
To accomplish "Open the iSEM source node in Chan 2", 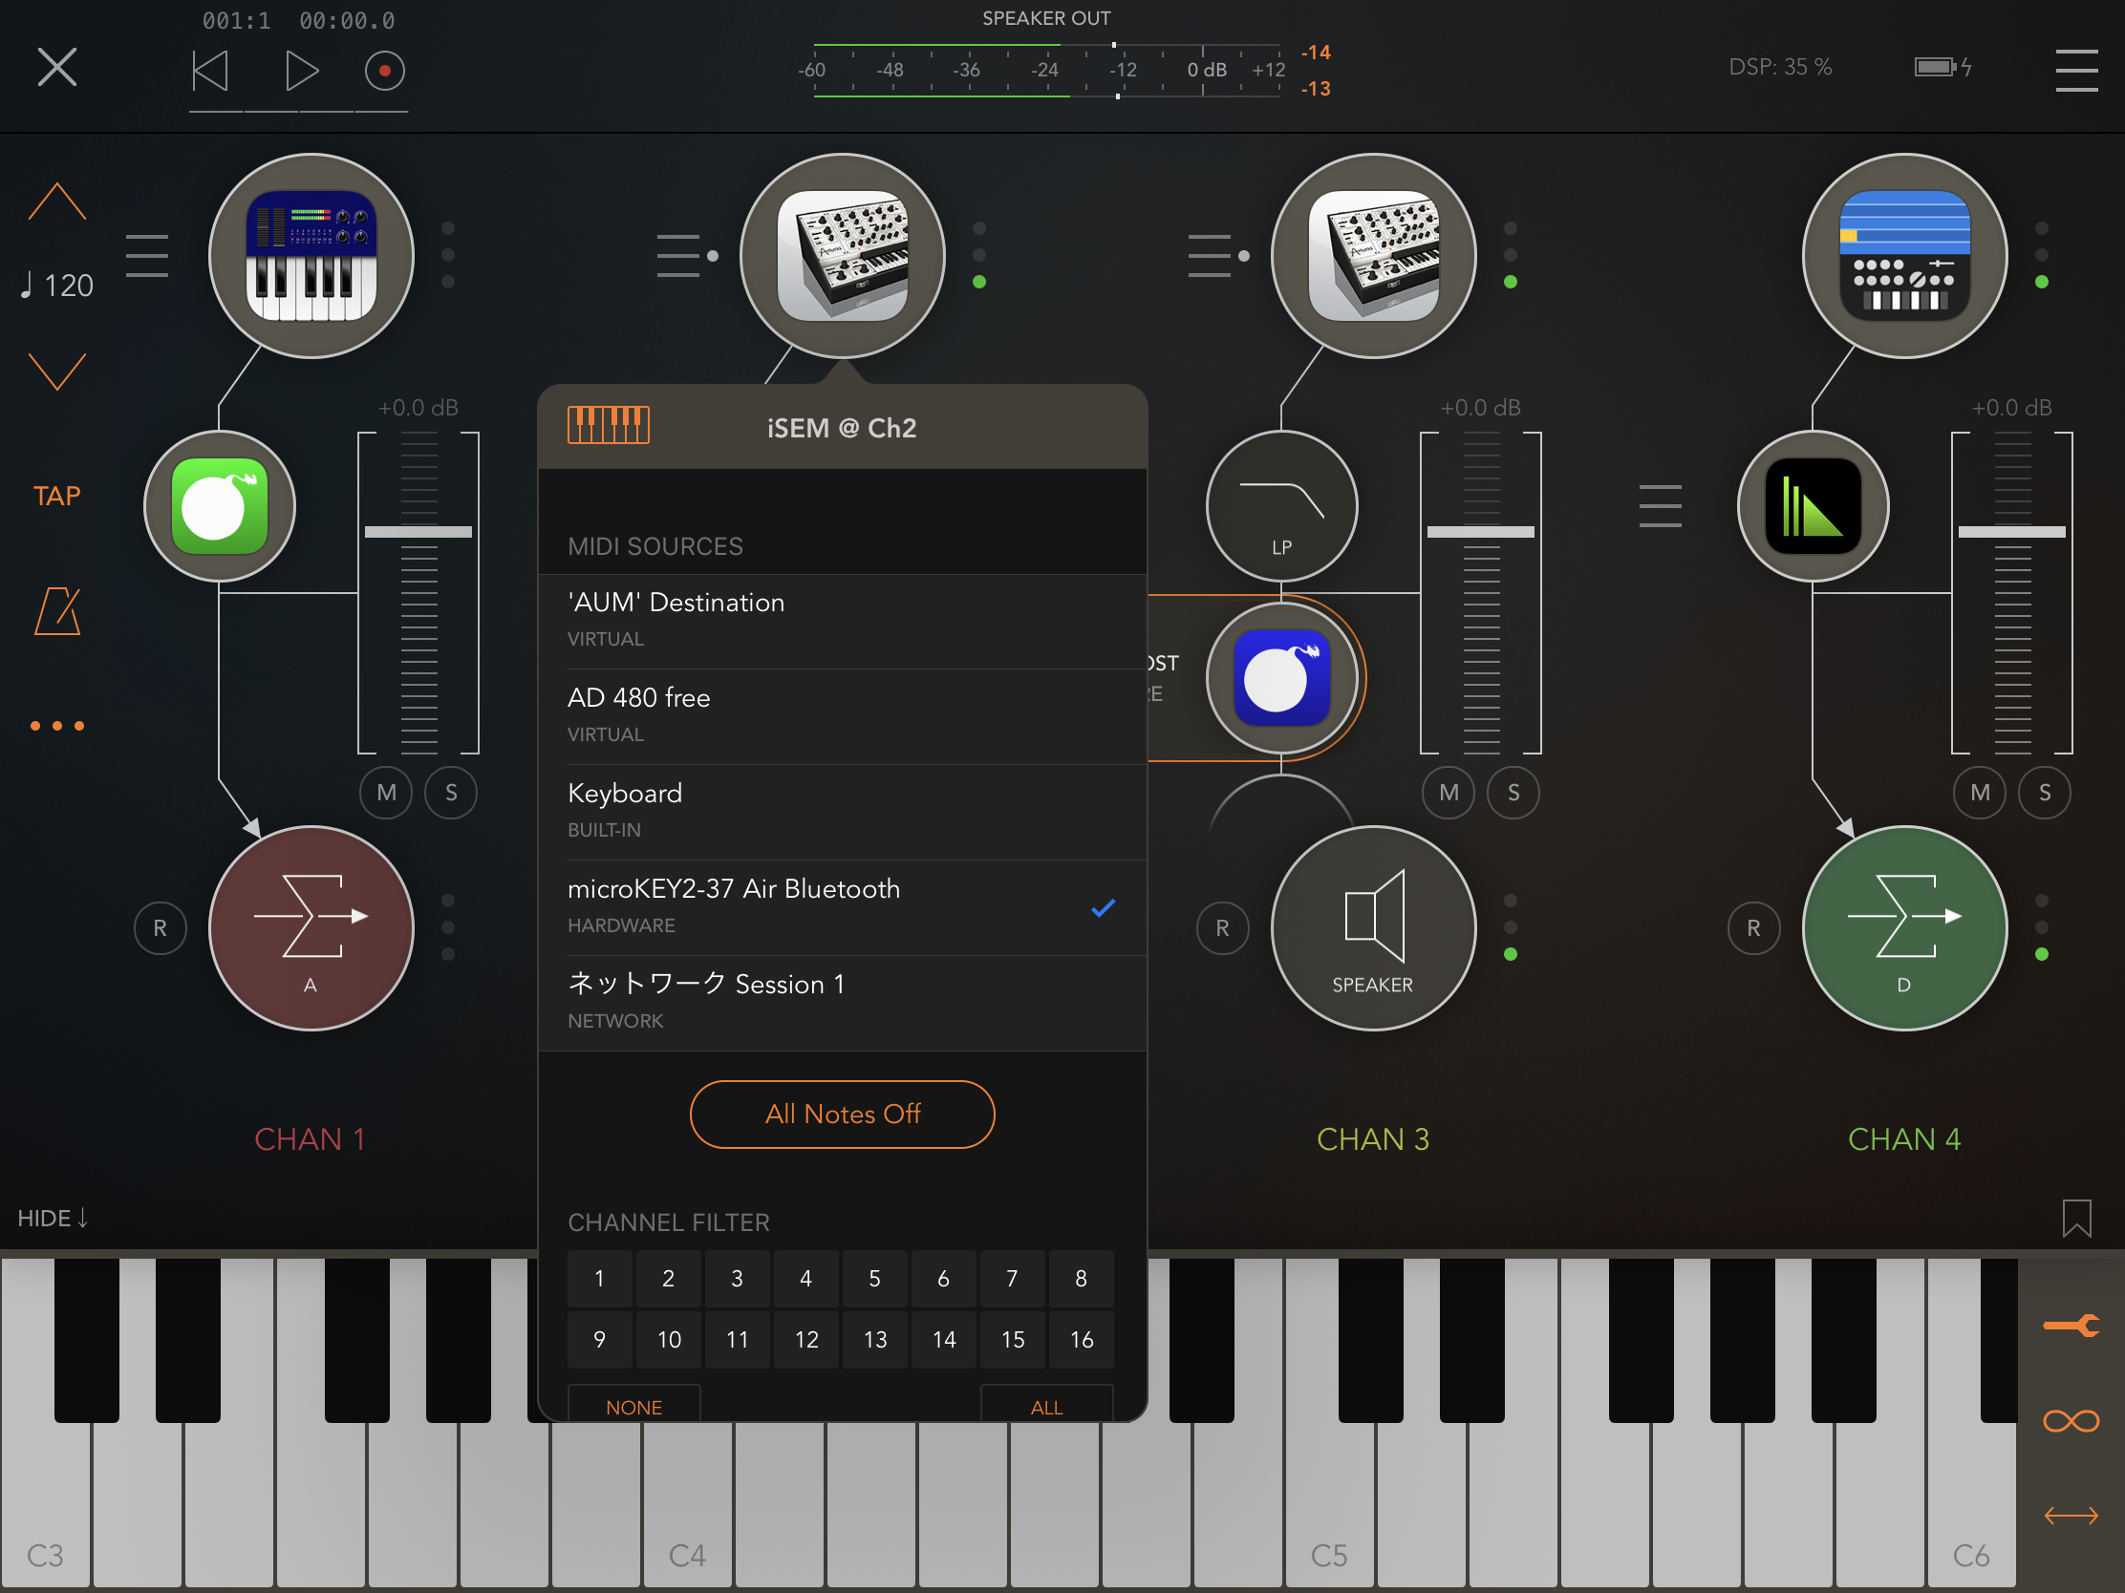I will click(843, 255).
